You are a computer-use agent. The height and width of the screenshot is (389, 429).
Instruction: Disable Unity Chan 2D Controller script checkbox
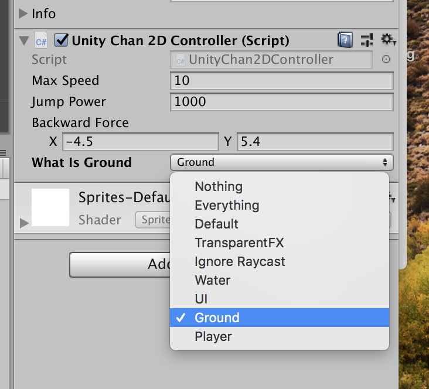pyautogui.click(x=61, y=40)
